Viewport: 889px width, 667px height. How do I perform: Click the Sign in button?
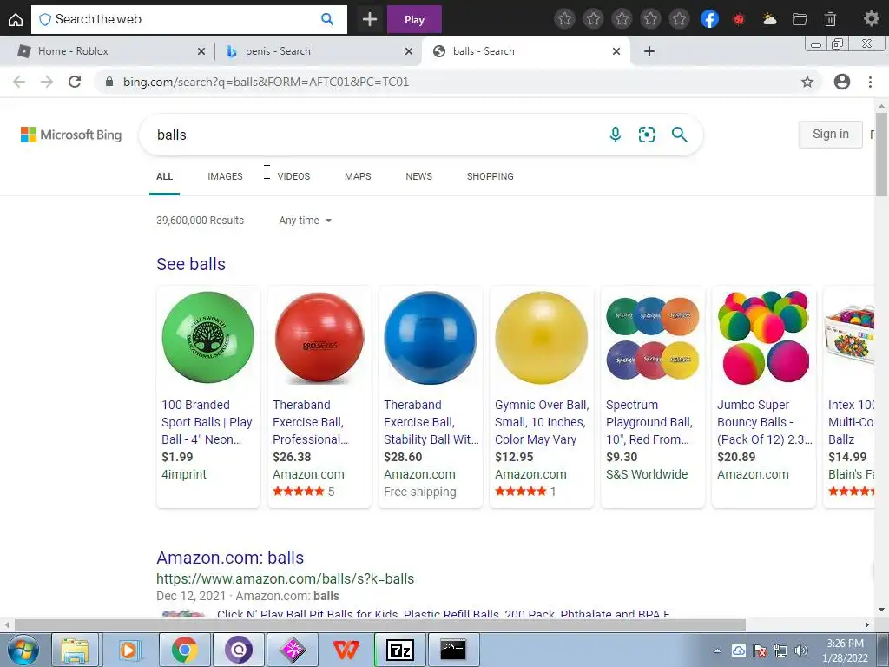click(831, 135)
